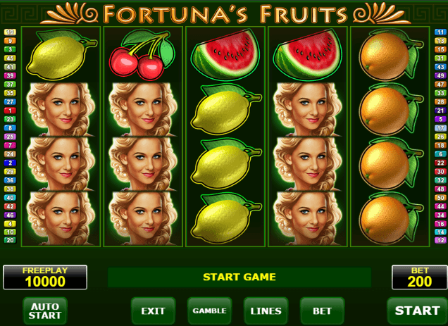Click the watermelon symbol atop reel three
This screenshot has width=448, height=326.
click(225, 55)
